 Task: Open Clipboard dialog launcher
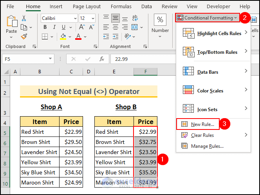point(34,46)
